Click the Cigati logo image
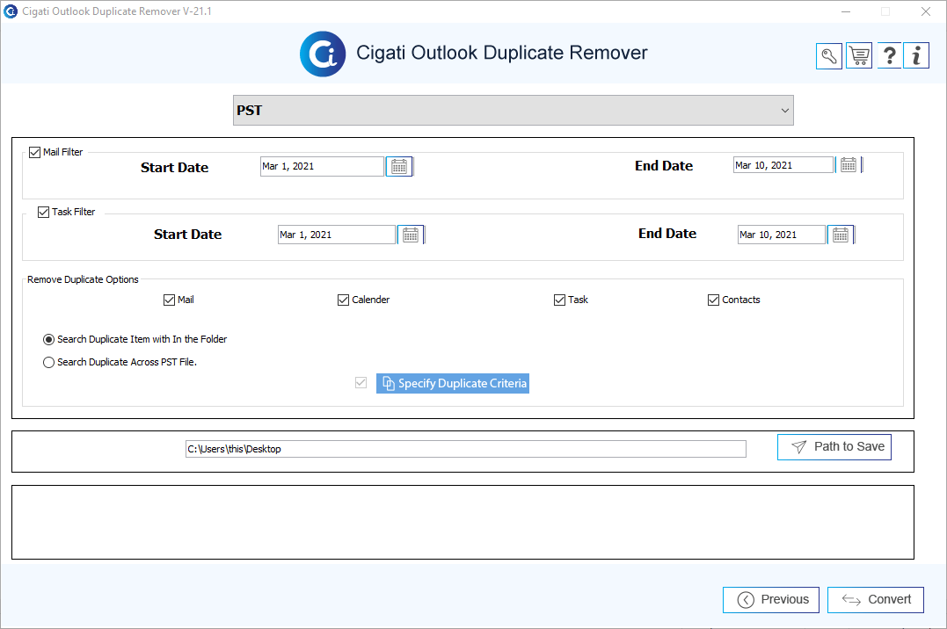 click(323, 54)
